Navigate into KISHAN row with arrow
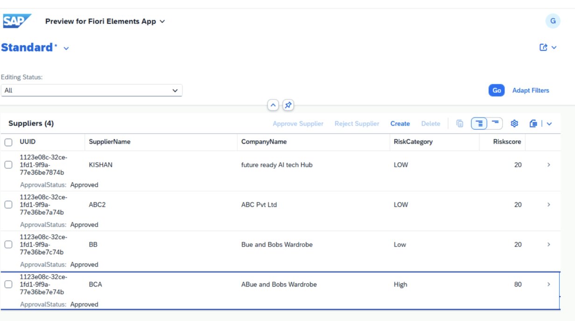Screen dimensions: 575x321 [548, 165]
